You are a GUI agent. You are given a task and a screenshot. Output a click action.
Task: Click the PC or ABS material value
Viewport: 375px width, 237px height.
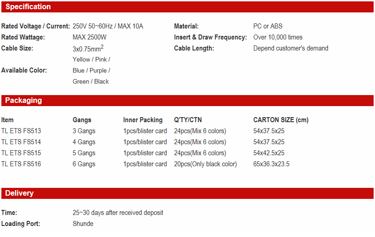268,26
